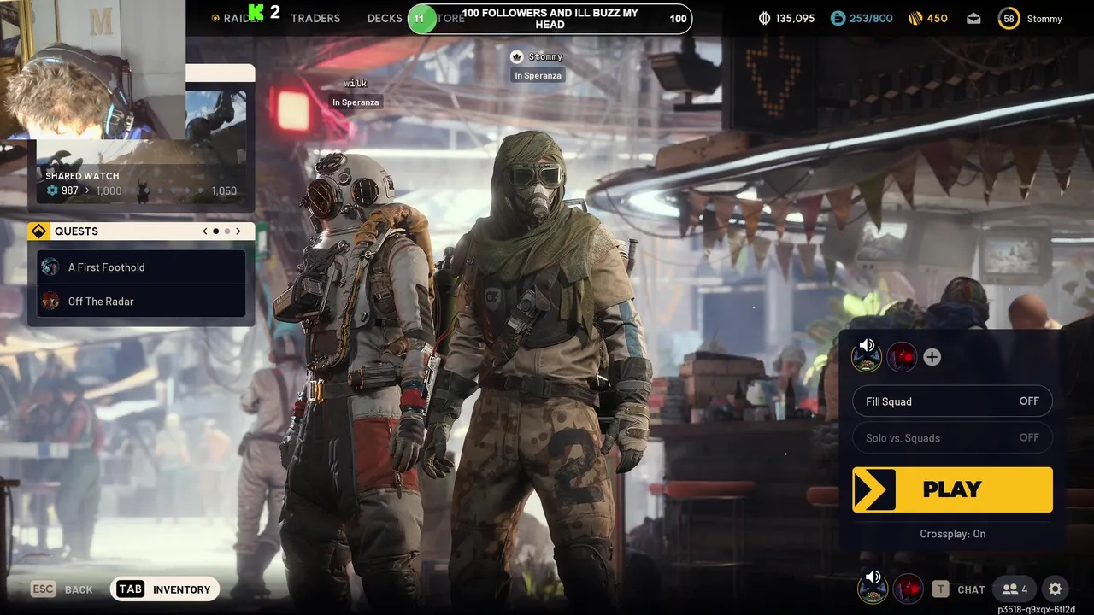This screenshot has width=1094, height=615.
Task: Click the T key chat icon
Action: pyautogui.click(x=940, y=589)
